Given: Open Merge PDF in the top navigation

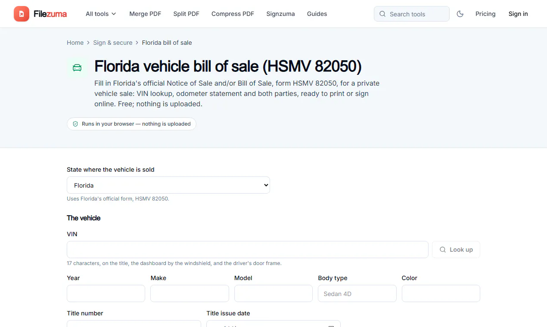Looking at the screenshot, I should (145, 14).
